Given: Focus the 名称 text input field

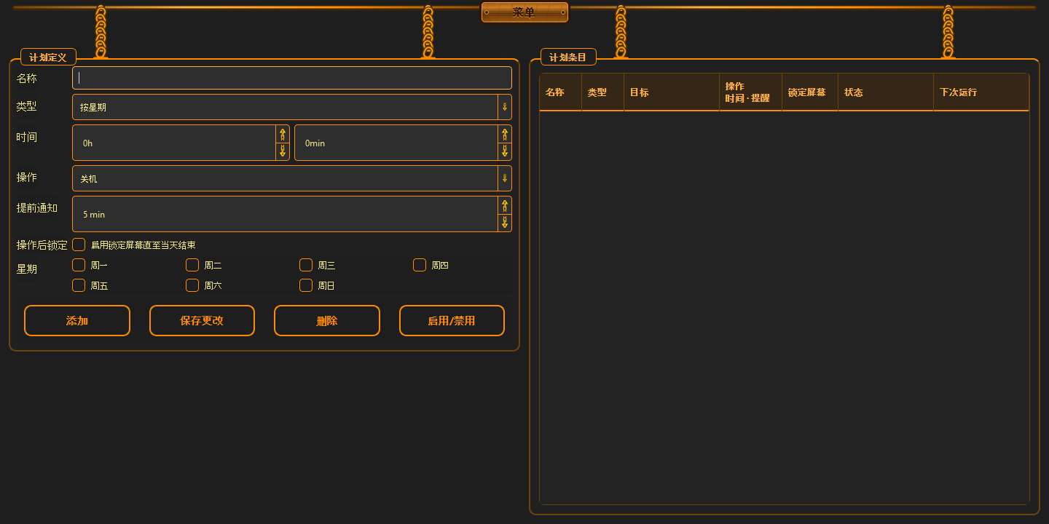Looking at the screenshot, I should [292, 78].
